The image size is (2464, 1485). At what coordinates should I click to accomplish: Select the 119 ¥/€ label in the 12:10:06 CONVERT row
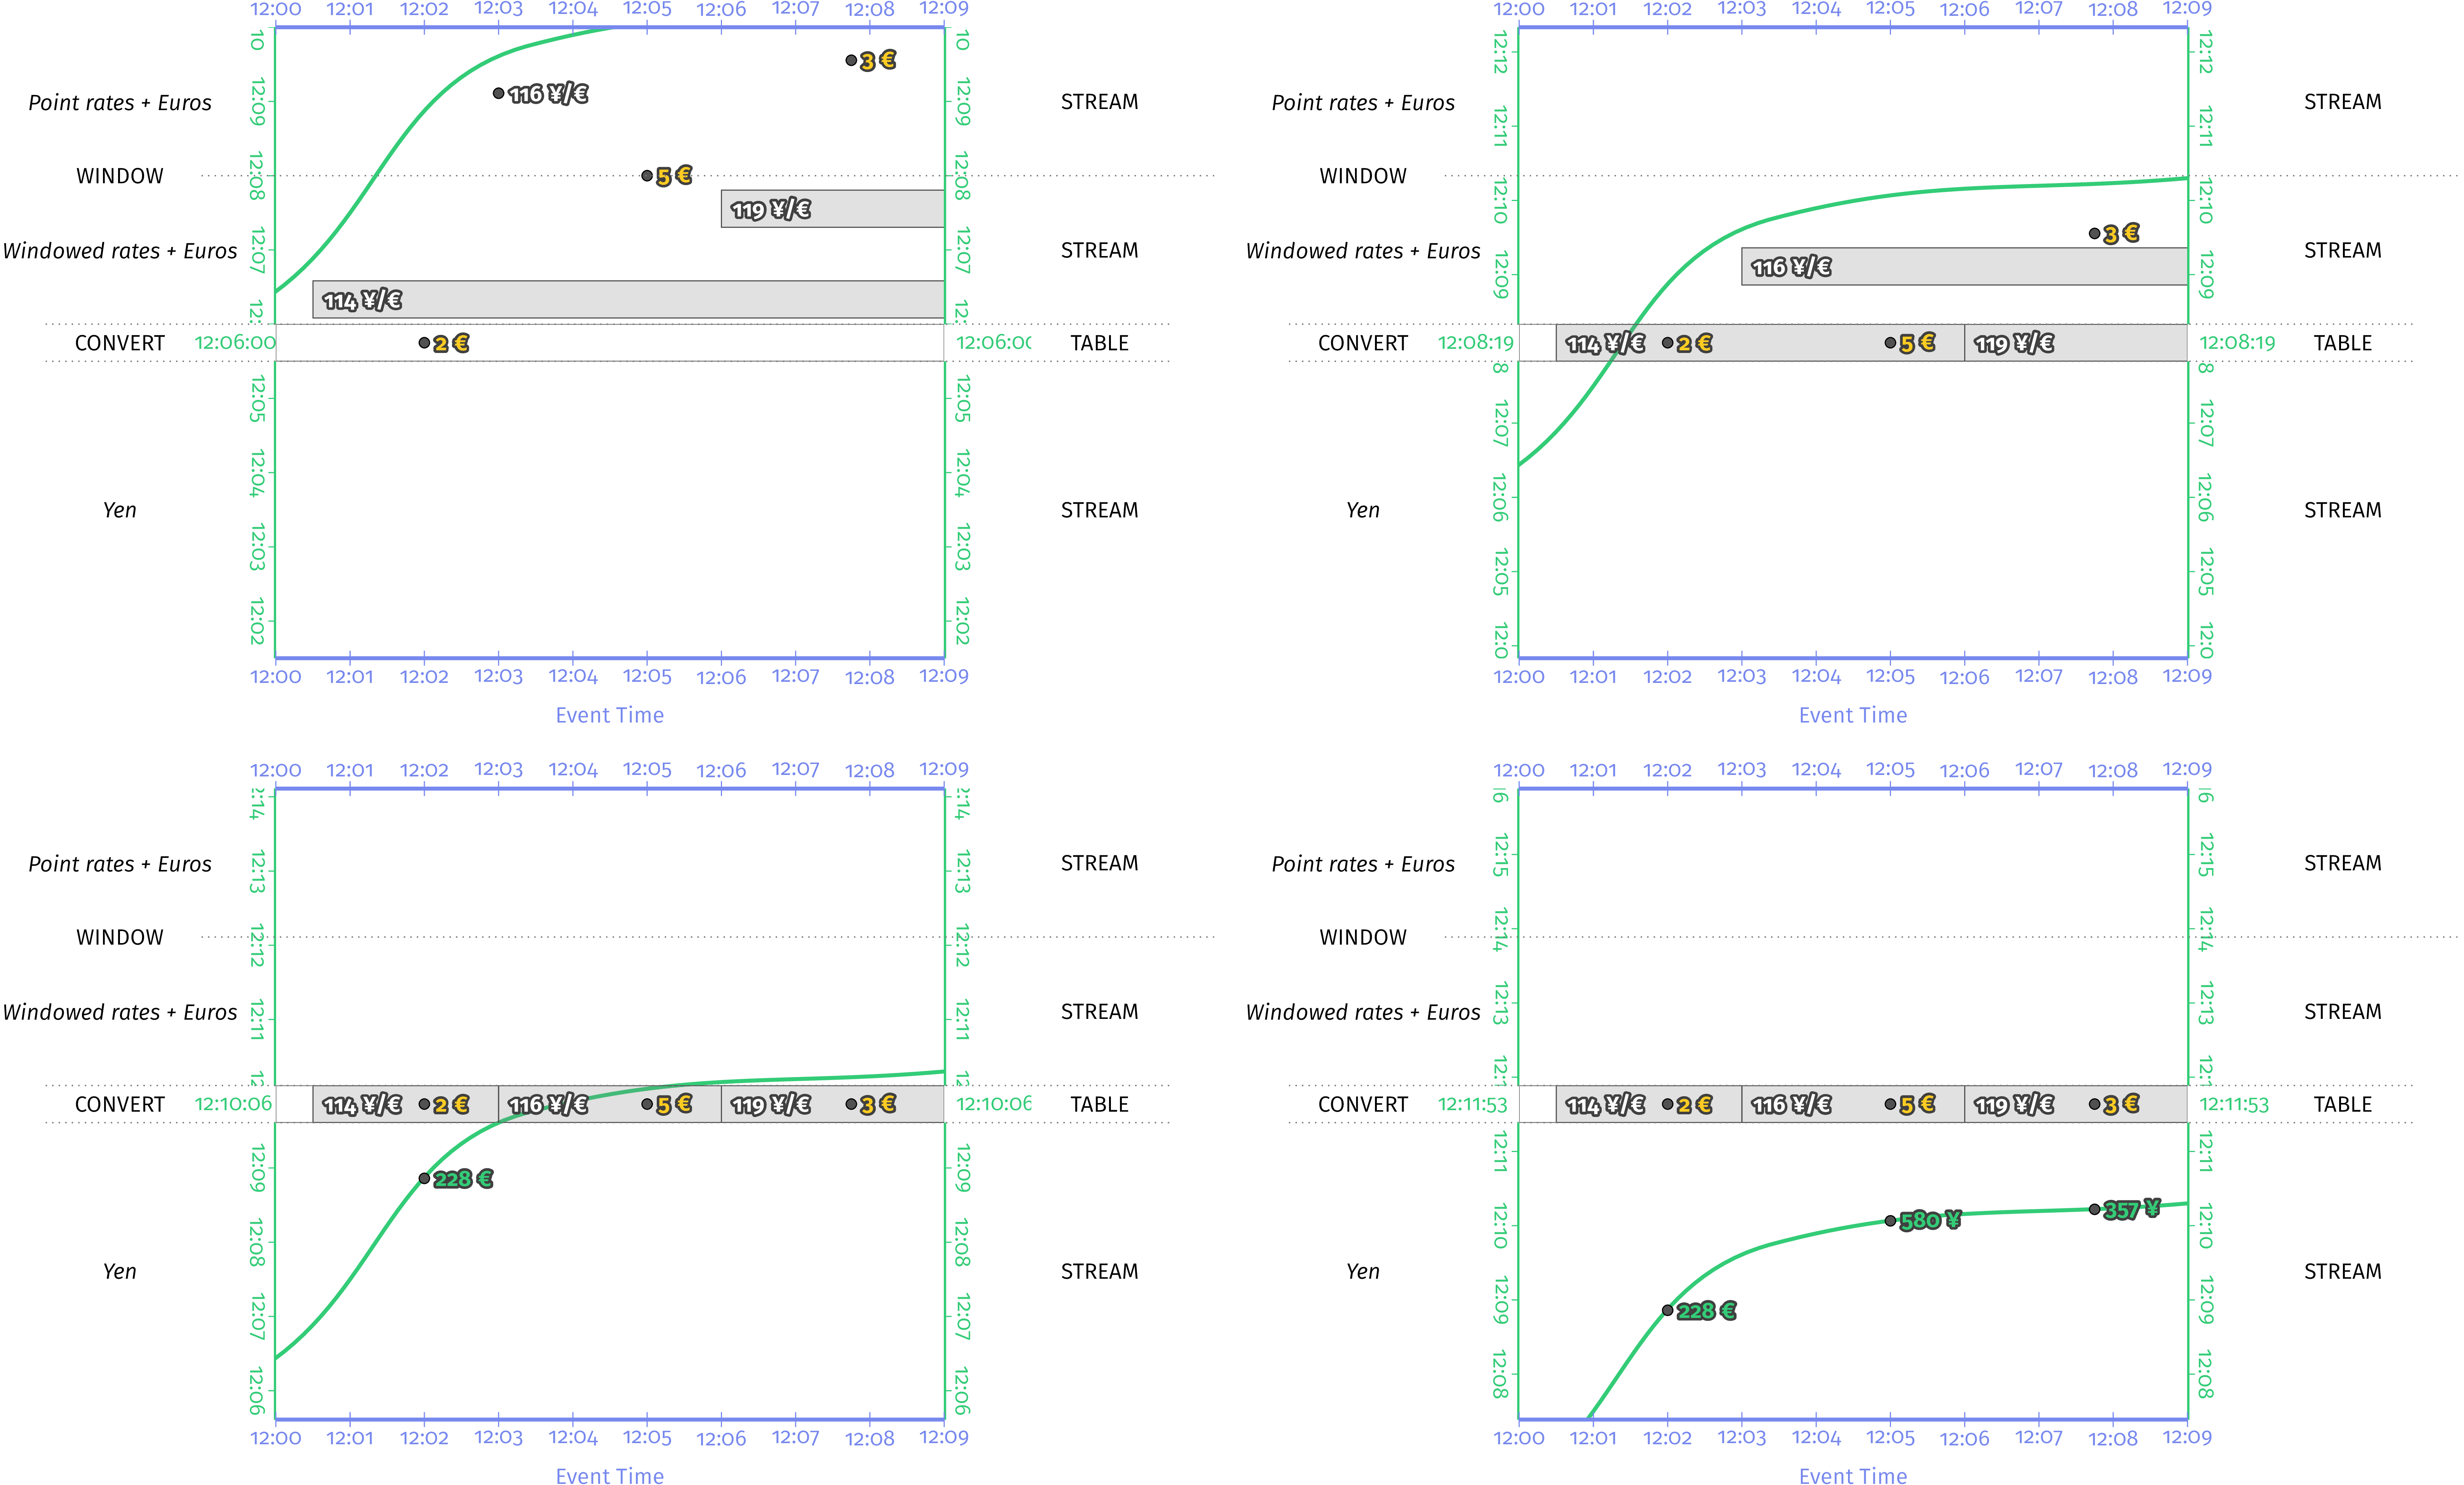click(x=771, y=1104)
